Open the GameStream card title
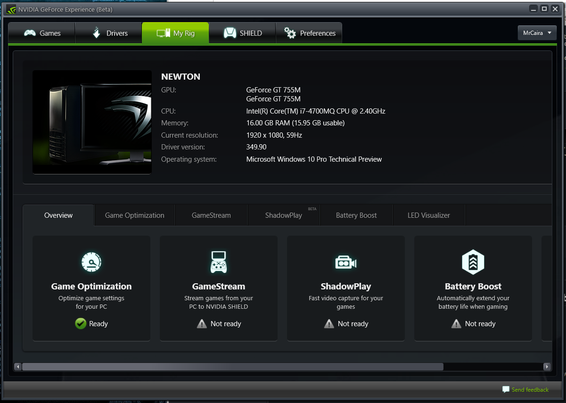The height and width of the screenshot is (403, 566). point(219,286)
